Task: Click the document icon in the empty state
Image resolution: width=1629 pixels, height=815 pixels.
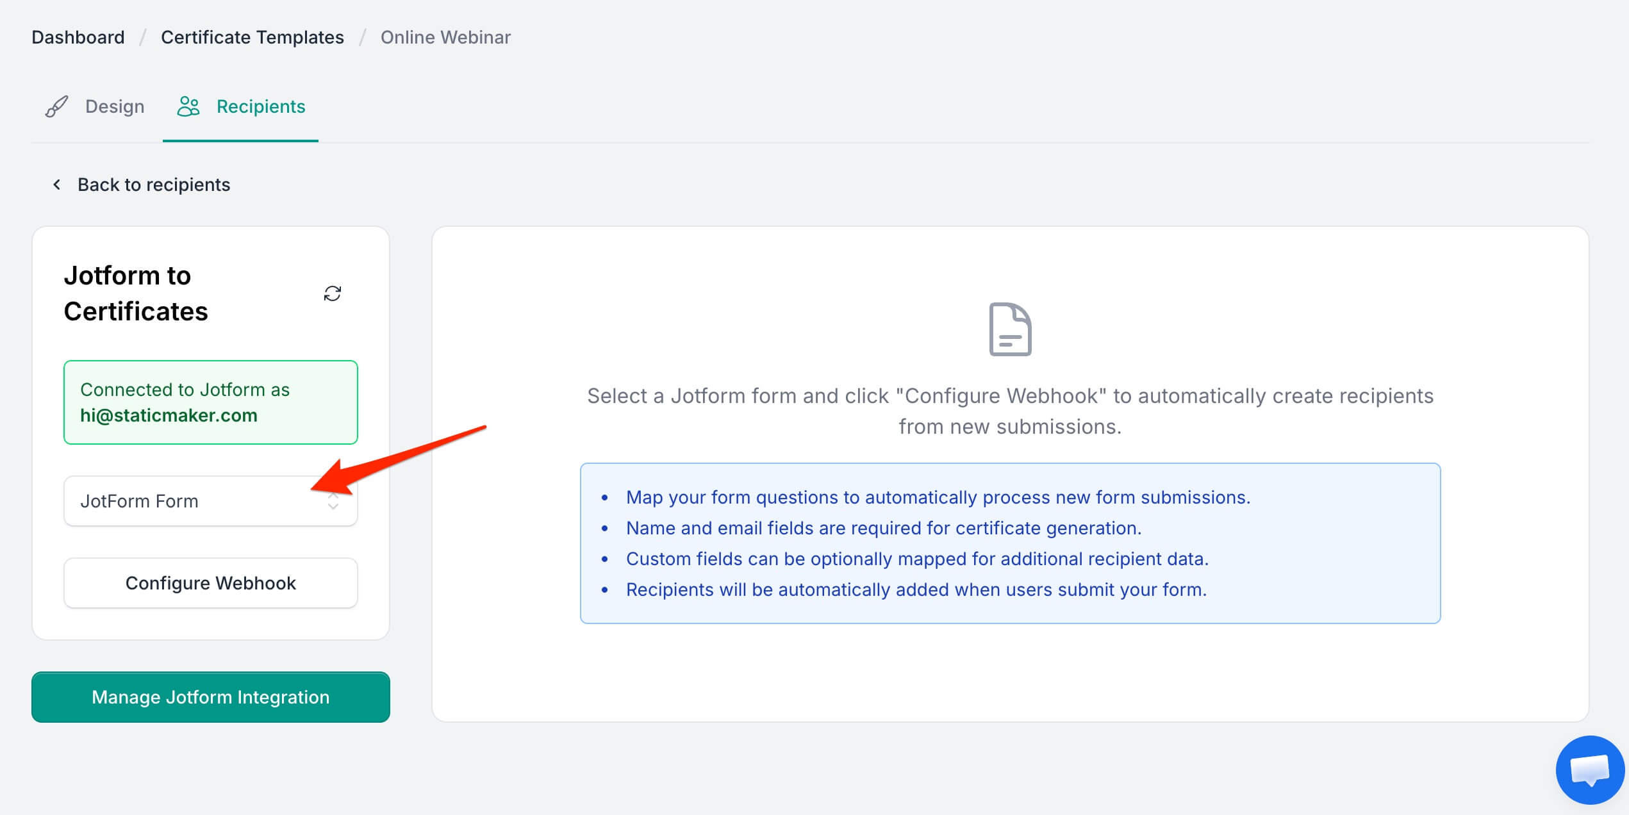Action: tap(1010, 329)
